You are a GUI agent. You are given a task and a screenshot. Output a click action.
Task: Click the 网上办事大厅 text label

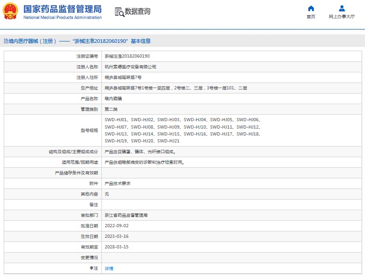tap(341, 17)
